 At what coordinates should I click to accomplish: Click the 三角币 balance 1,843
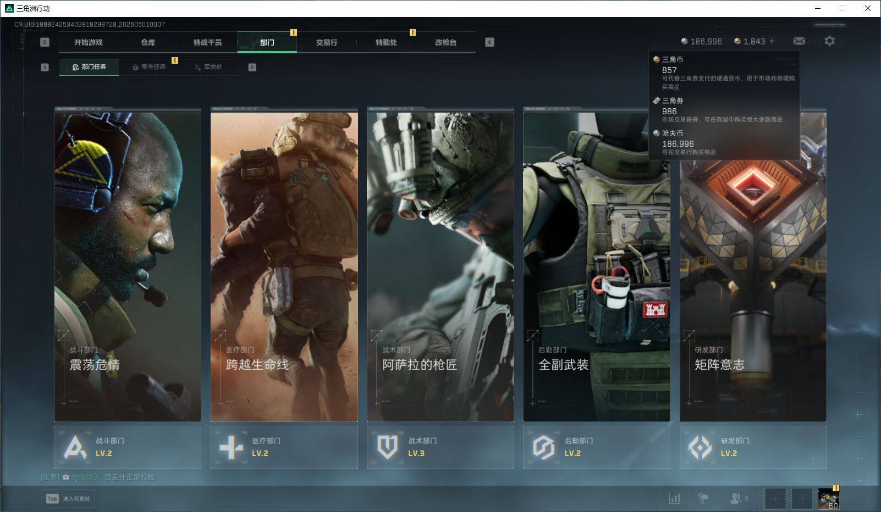[x=750, y=41]
